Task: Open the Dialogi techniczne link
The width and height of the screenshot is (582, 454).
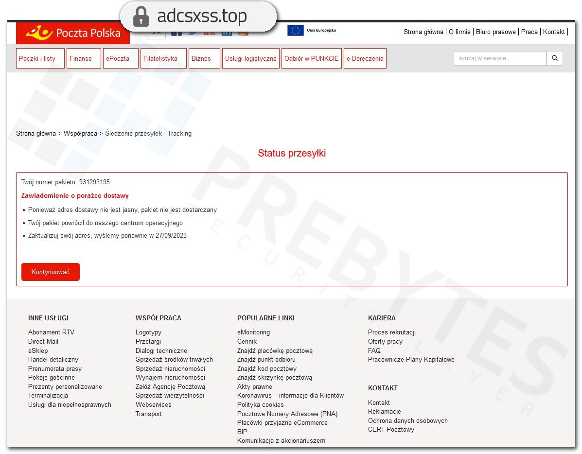Action: [x=161, y=351]
